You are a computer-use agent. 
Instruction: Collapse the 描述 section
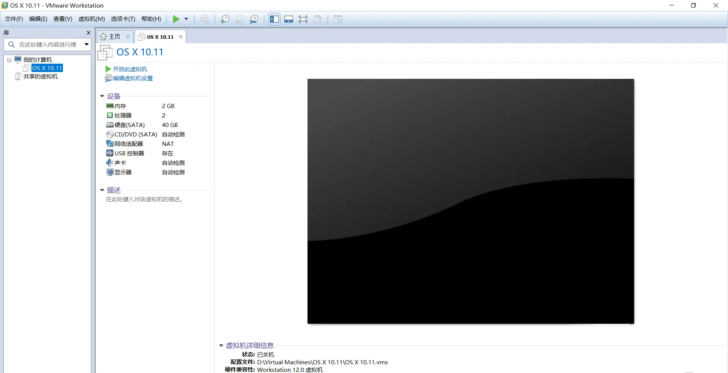coord(102,190)
